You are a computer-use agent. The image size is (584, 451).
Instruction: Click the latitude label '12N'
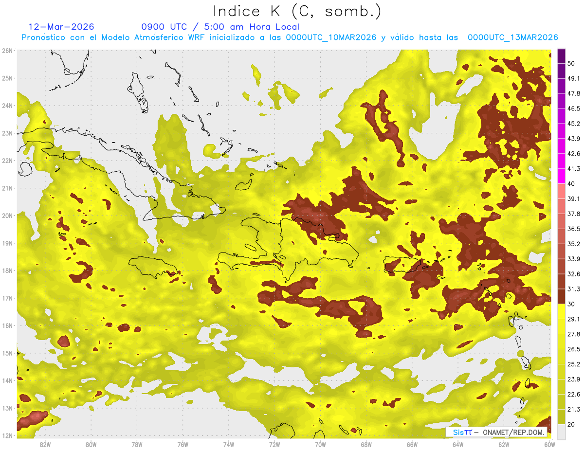click(7, 435)
